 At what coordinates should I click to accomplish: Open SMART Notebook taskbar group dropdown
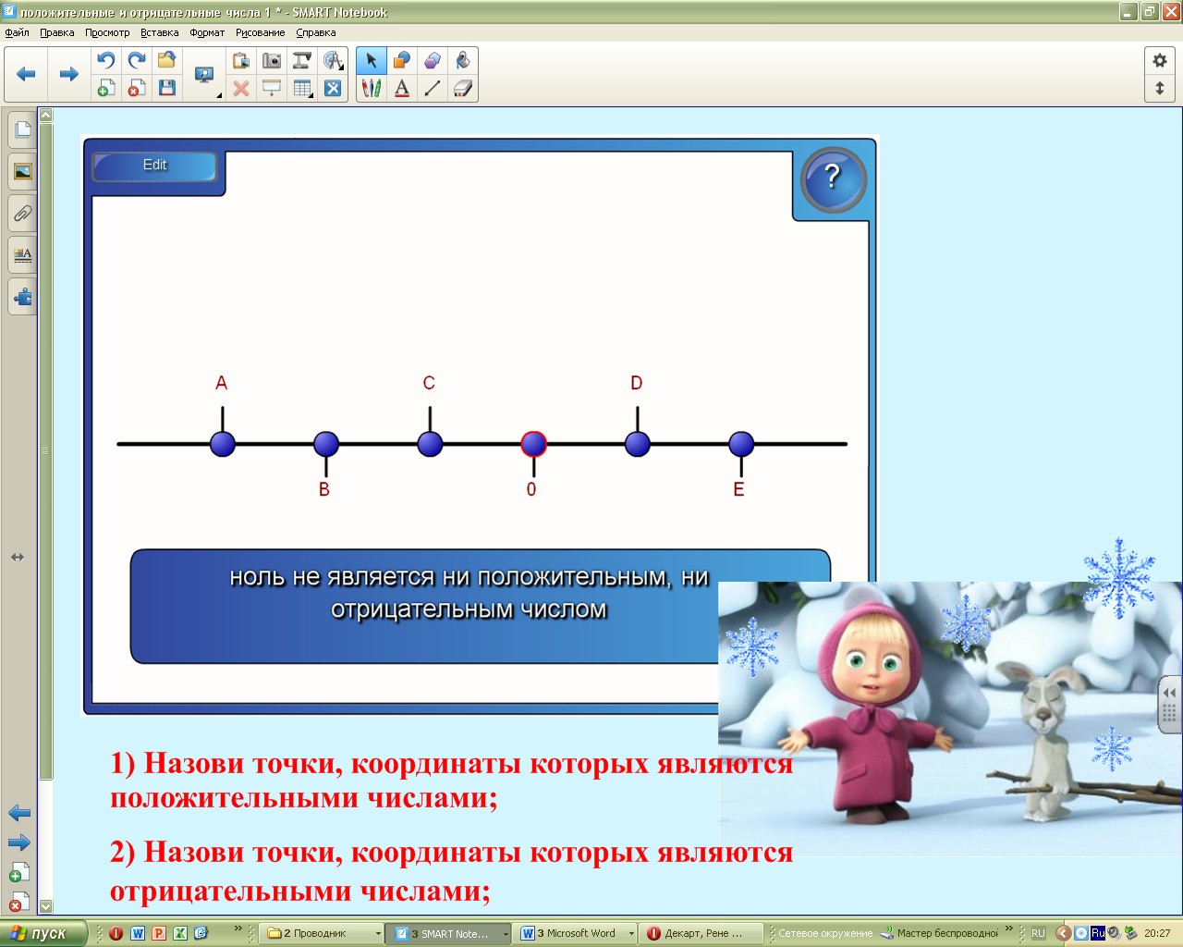pos(506,934)
